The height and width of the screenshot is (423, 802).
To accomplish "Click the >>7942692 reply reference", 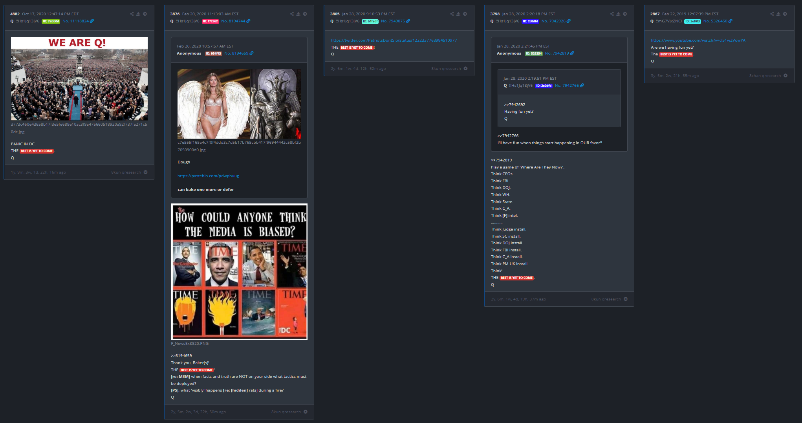I will click(515, 105).
